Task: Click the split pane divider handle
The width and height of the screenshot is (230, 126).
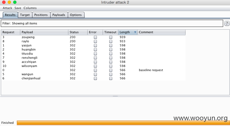Action: point(115,96)
